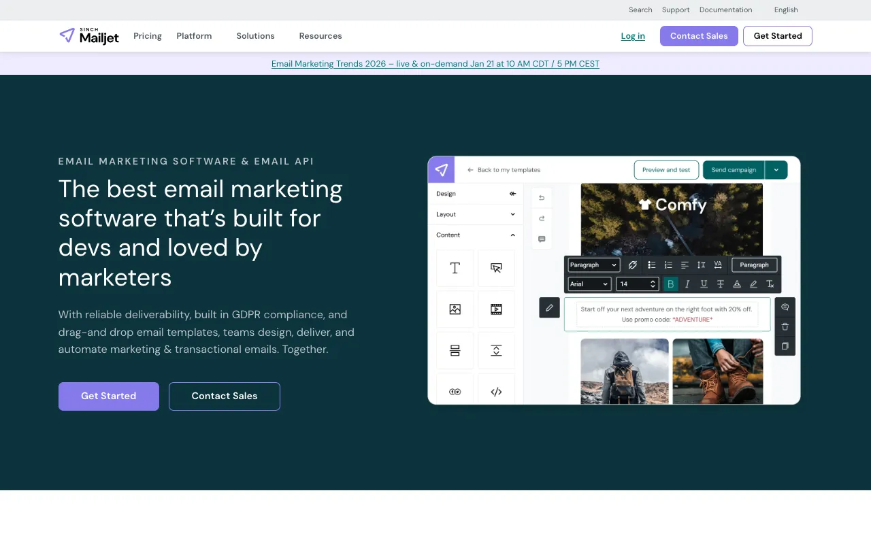Screen dimensions: 871x544
Task: Insert a Social media block
Action: coord(455,390)
